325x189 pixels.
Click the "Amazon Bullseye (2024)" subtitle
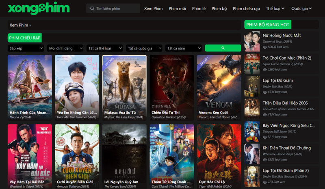click(73, 187)
